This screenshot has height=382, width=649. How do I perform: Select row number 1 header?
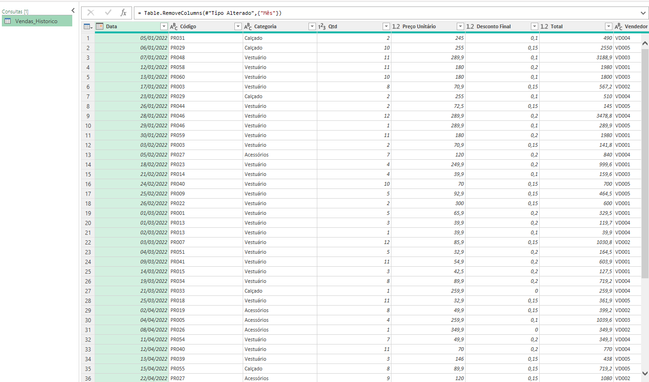[x=88, y=38]
